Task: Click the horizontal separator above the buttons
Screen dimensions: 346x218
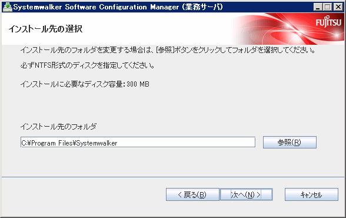Action: (x=173, y=177)
